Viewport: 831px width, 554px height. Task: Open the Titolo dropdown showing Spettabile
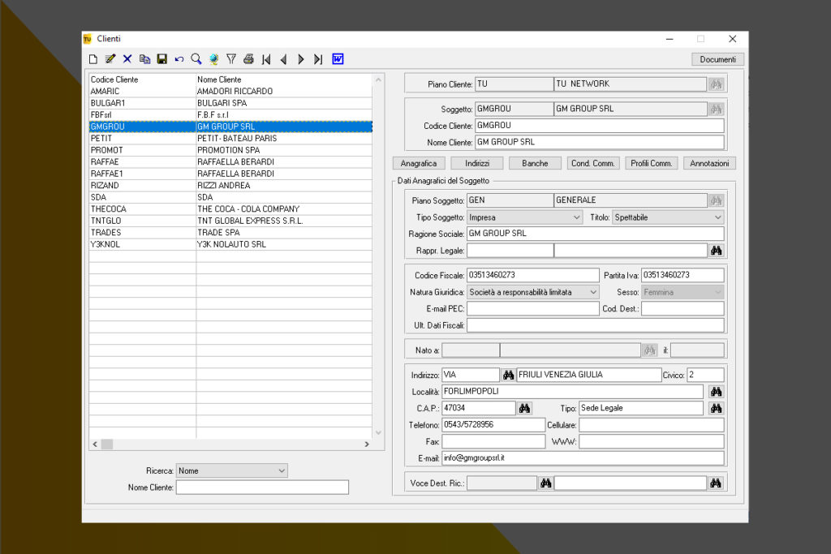pyautogui.click(x=717, y=217)
